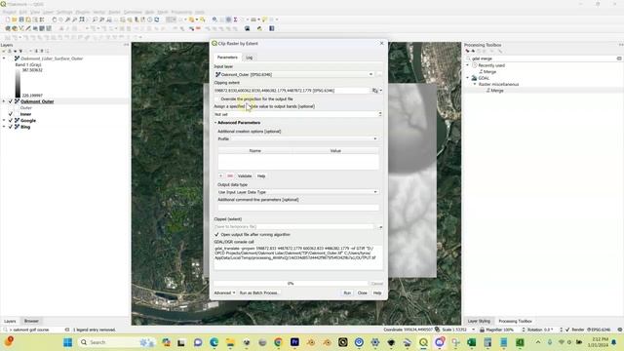Toggle Override the projection for output file checkbox
Screen dimensions: 624x351
coord(216,99)
